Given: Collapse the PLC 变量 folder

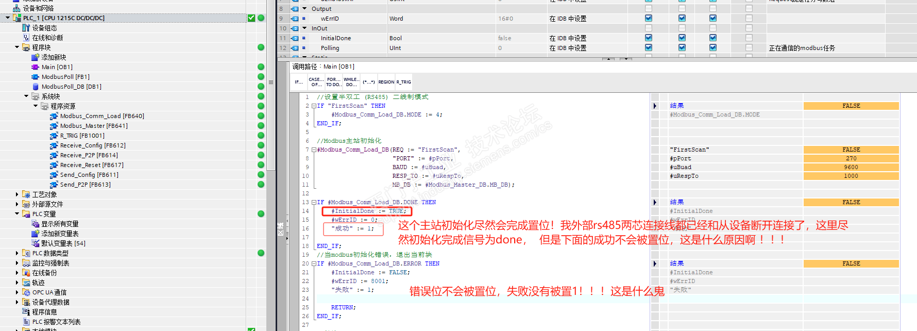Looking at the screenshot, I should click(17, 214).
